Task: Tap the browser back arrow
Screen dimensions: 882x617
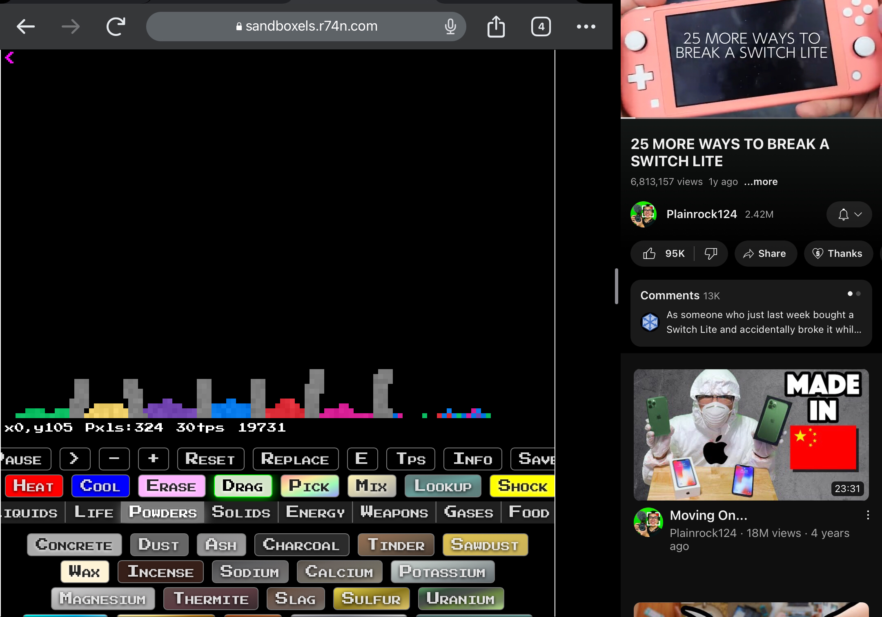Action: pyautogui.click(x=26, y=27)
